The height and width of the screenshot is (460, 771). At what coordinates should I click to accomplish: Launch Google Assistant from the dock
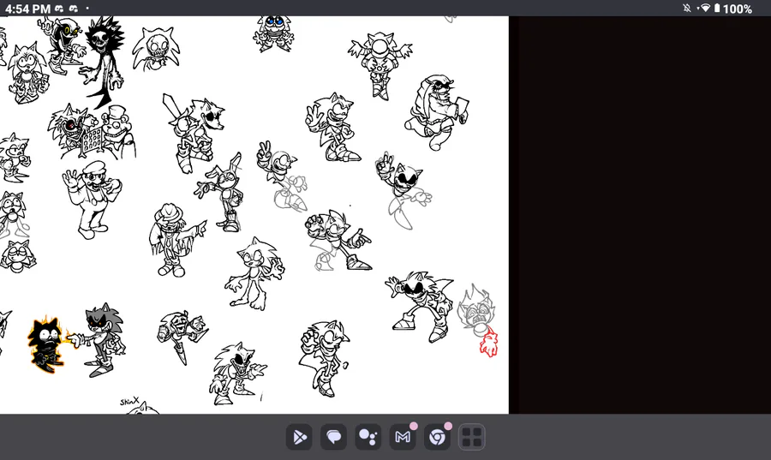coord(368,437)
